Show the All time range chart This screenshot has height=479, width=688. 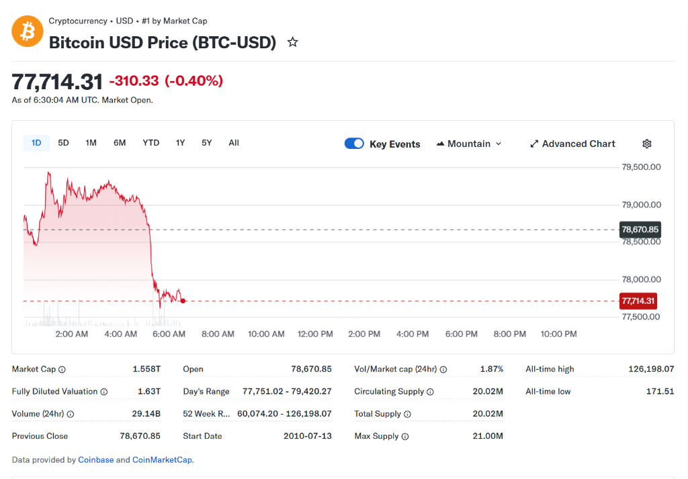(x=233, y=143)
